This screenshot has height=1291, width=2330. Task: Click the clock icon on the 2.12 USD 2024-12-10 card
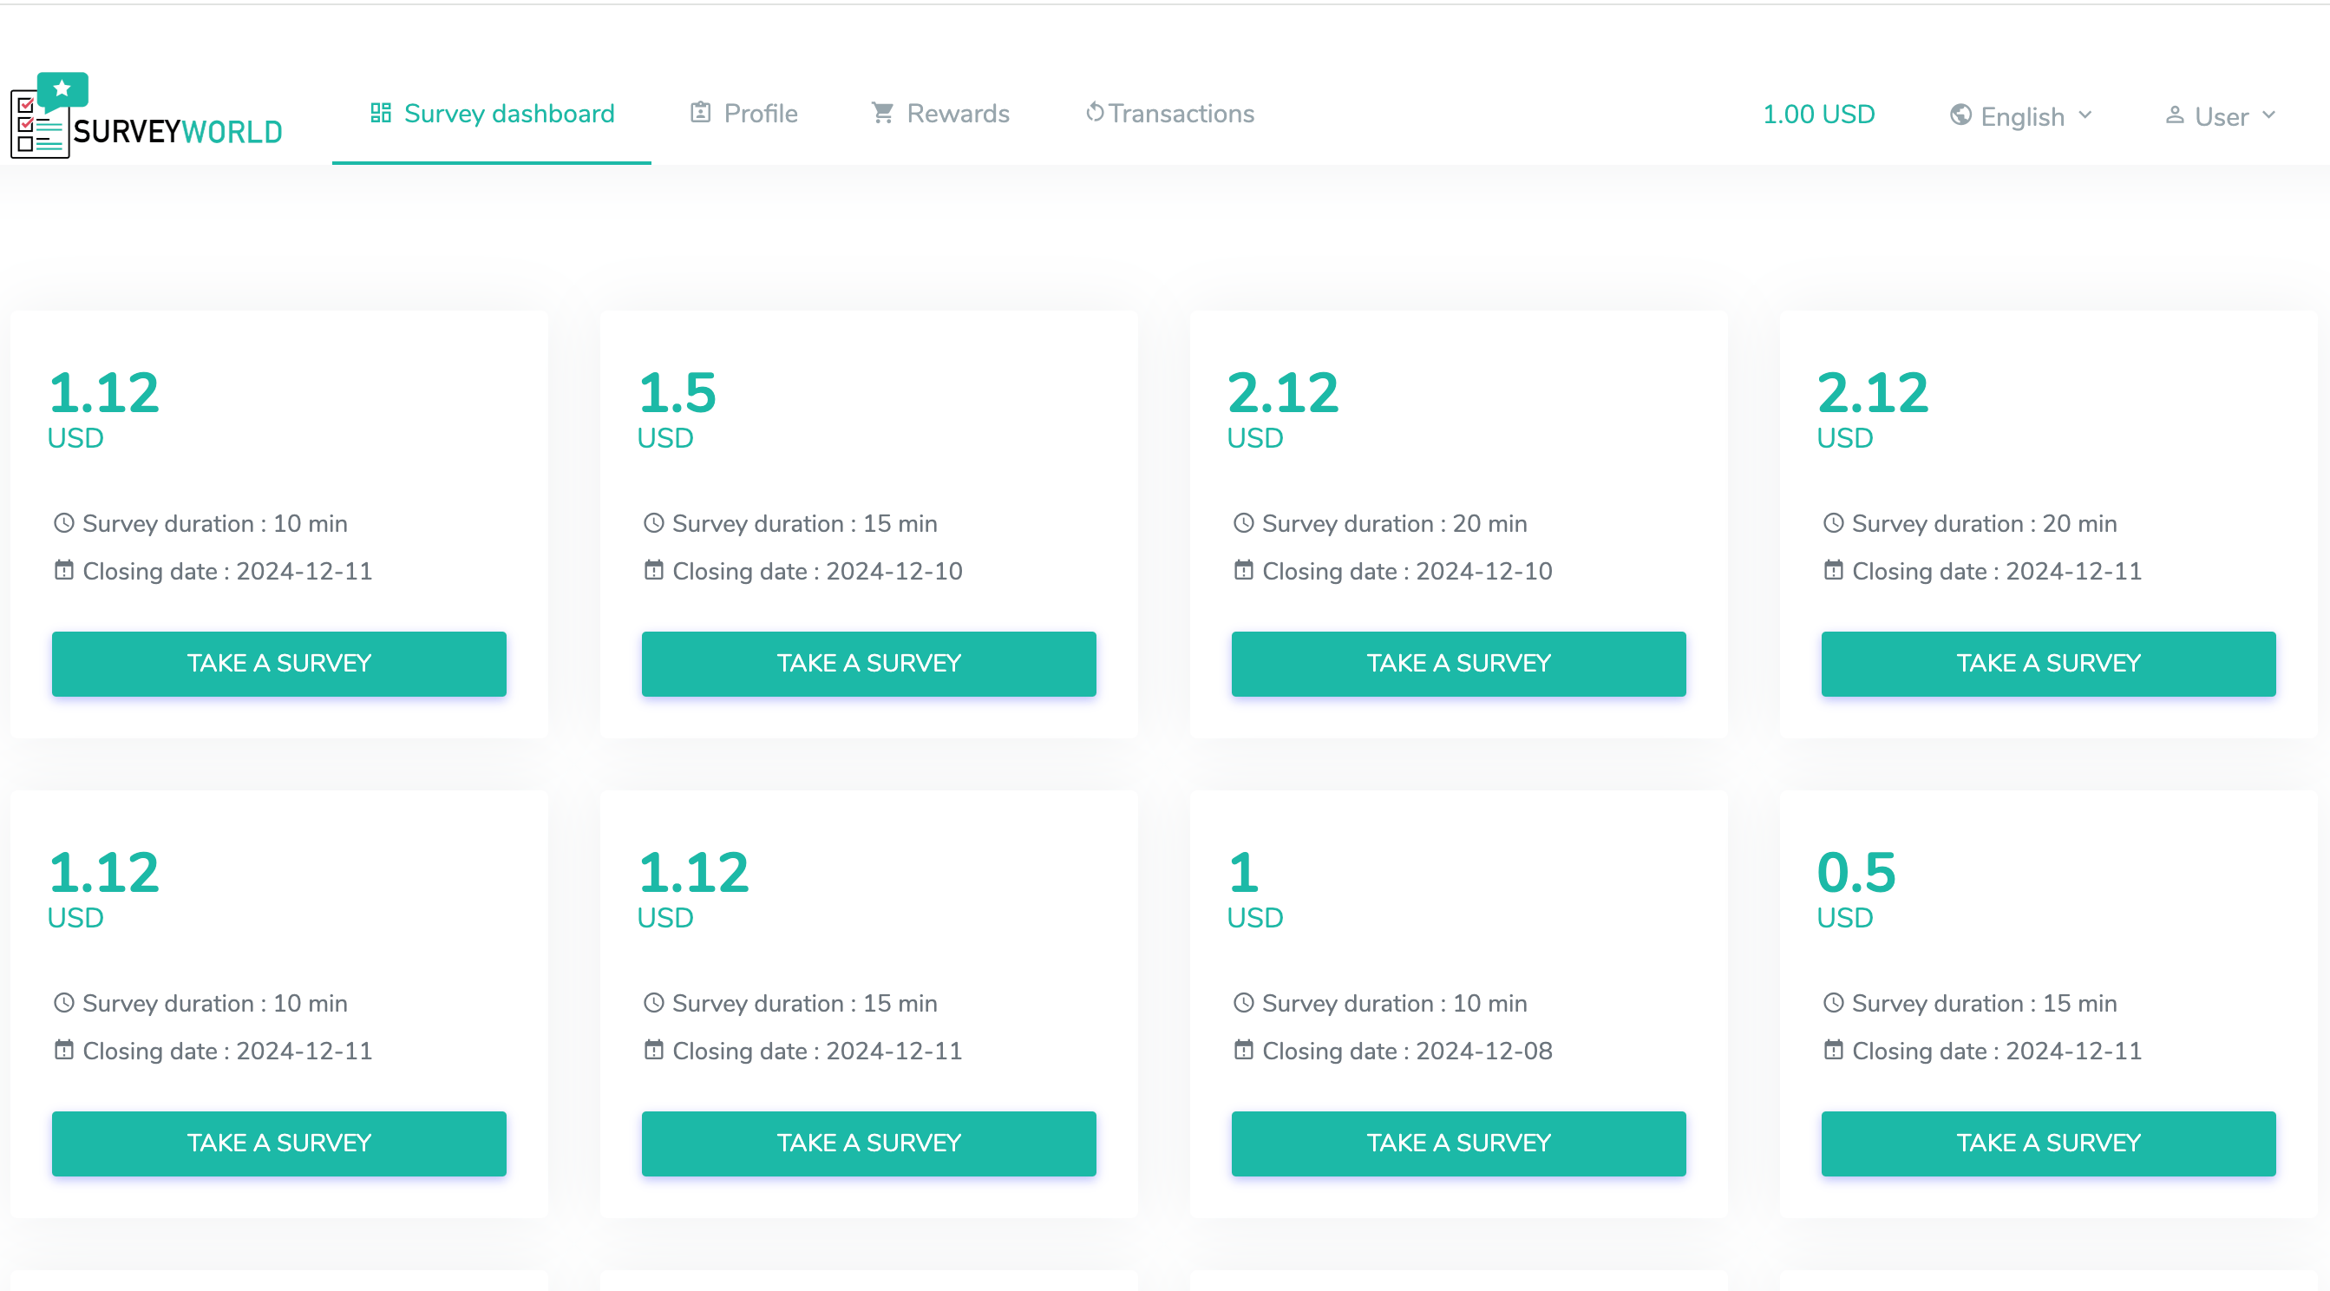1244,523
